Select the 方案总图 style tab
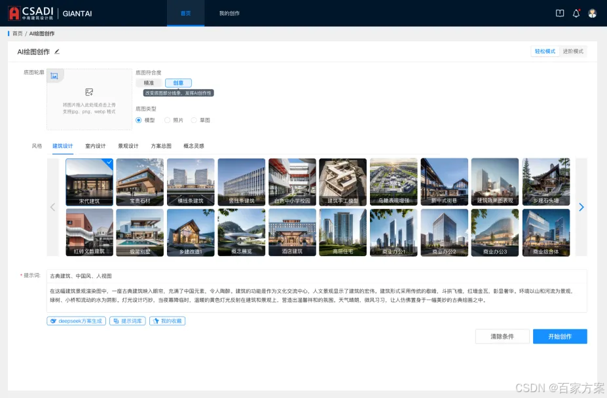This screenshot has width=607, height=398. (161, 146)
